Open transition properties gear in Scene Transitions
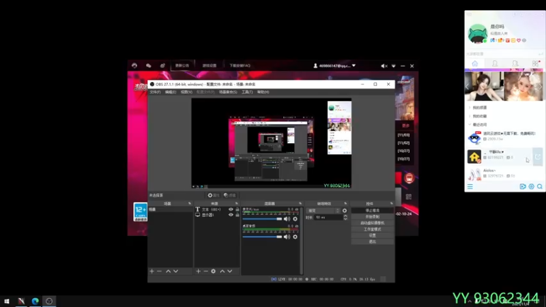Image resolution: width=546 pixels, height=307 pixels. [345, 211]
